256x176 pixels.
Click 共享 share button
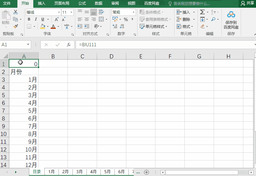(248, 3)
